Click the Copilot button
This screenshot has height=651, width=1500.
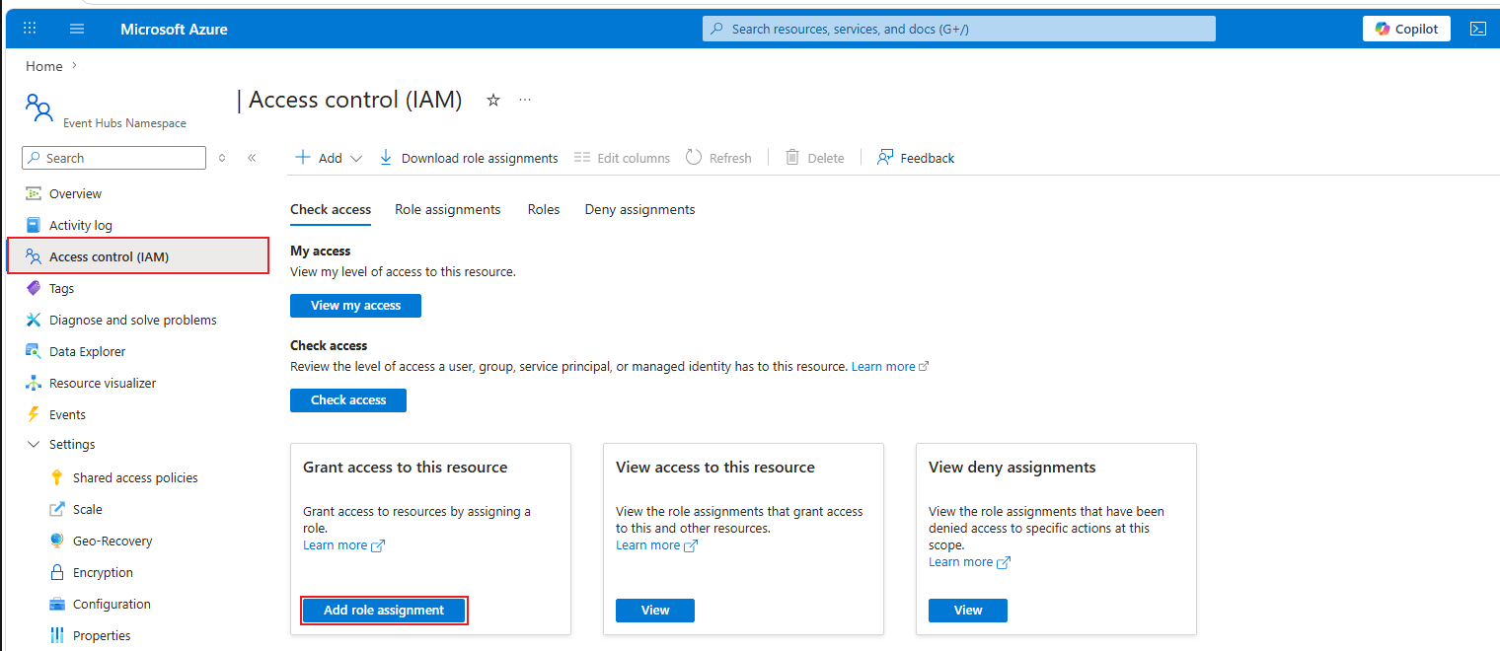click(1407, 29)
